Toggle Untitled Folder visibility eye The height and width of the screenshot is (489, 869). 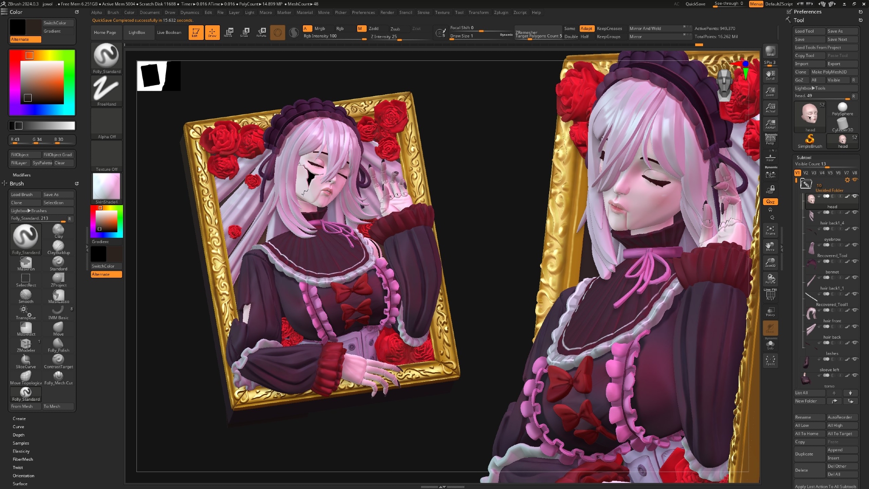click(x=855, y=180)
